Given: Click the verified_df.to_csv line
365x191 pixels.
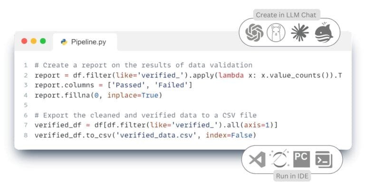Looking at the screenshot, I should point(145,135).
